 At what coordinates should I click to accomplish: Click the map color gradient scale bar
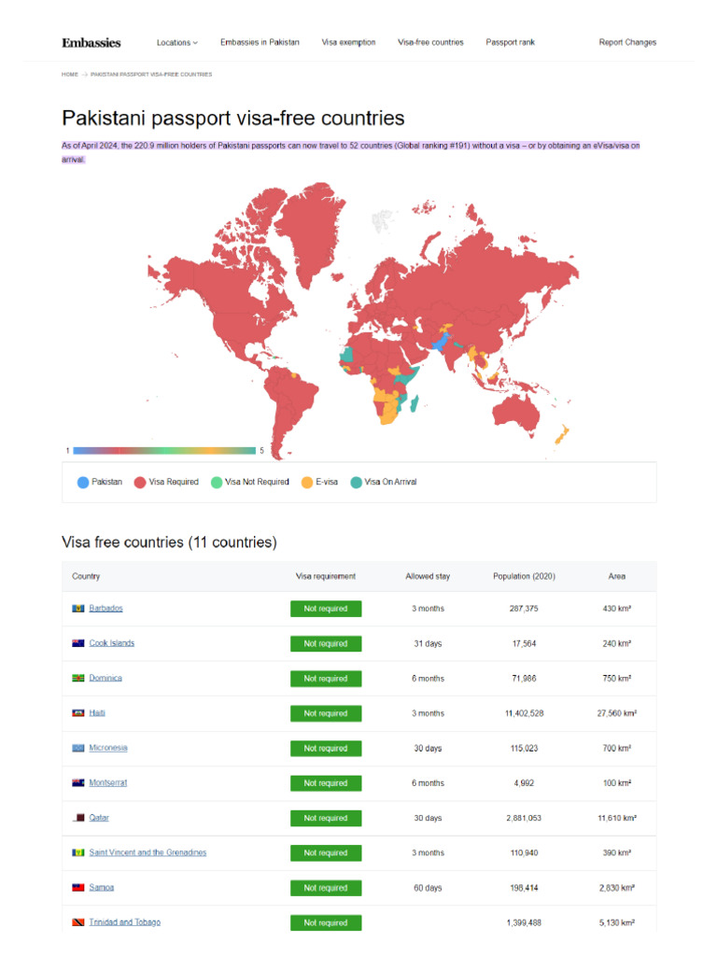point(164,451)
